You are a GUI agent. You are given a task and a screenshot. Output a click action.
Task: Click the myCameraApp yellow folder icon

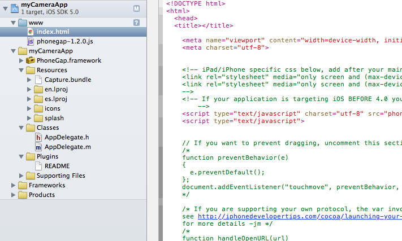(x=23, y=51)
